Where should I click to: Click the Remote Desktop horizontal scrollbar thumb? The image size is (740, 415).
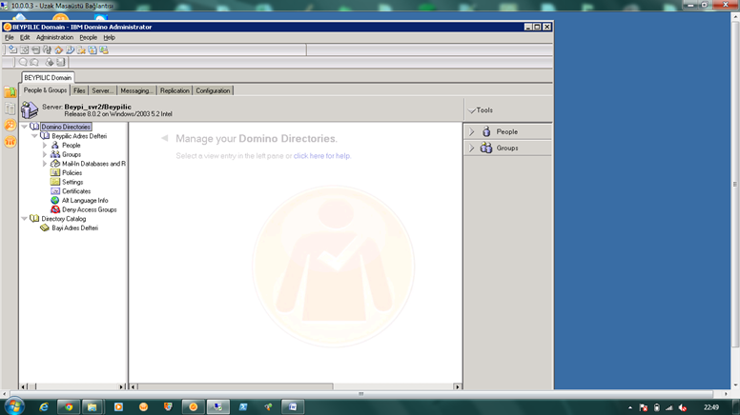pyautogui.click(x=361, y=394)
